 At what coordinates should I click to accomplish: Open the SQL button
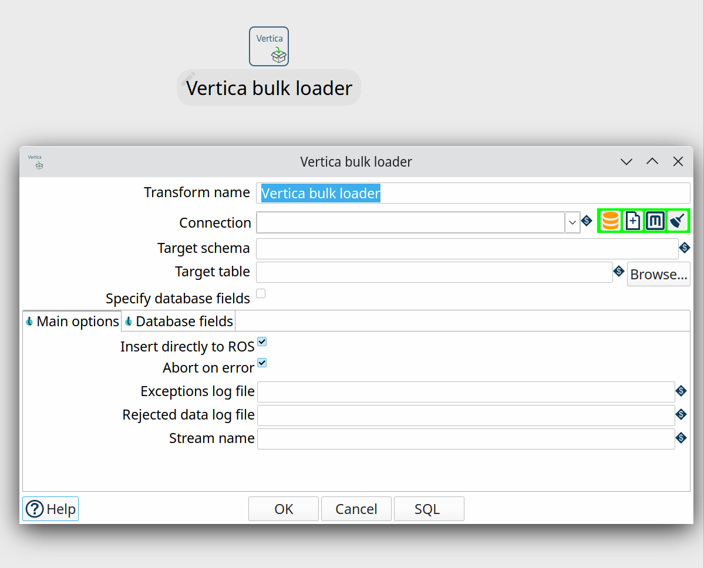[x=429, y=509]
